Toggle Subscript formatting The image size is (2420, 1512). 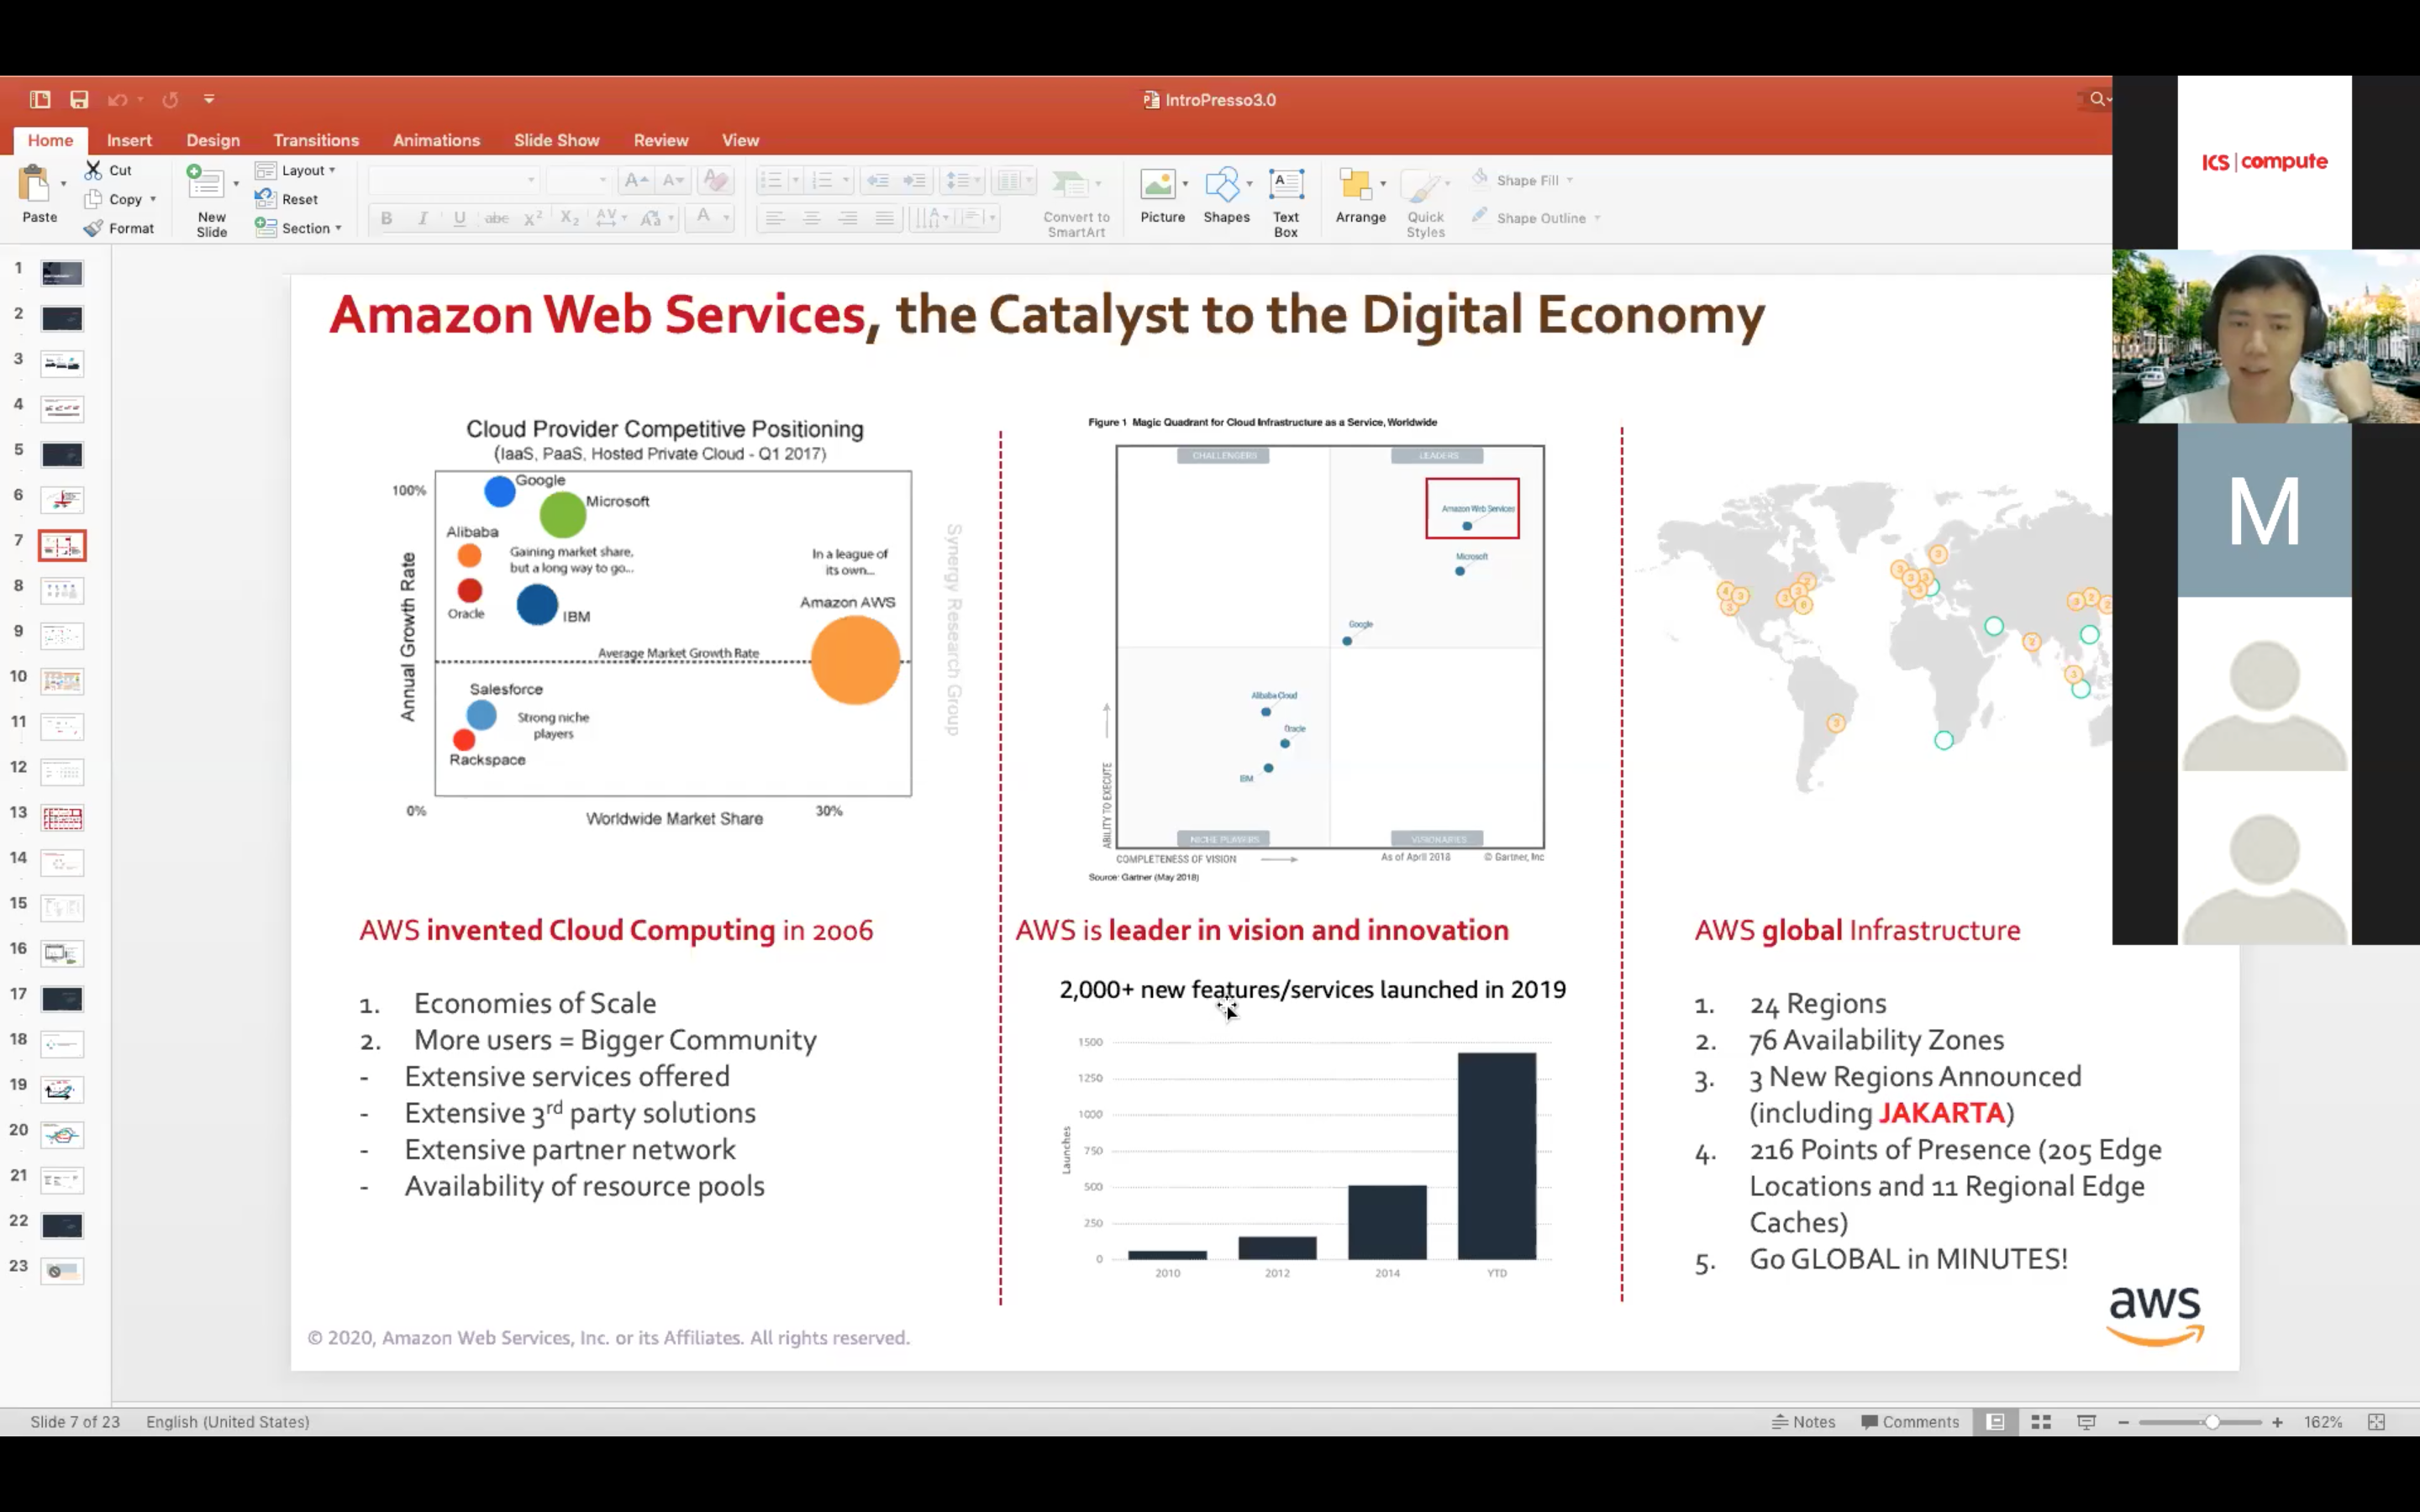point(570,218)
